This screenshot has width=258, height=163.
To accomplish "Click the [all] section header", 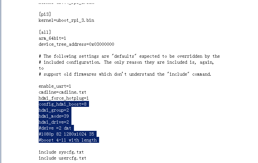I will tap(45, 32).
